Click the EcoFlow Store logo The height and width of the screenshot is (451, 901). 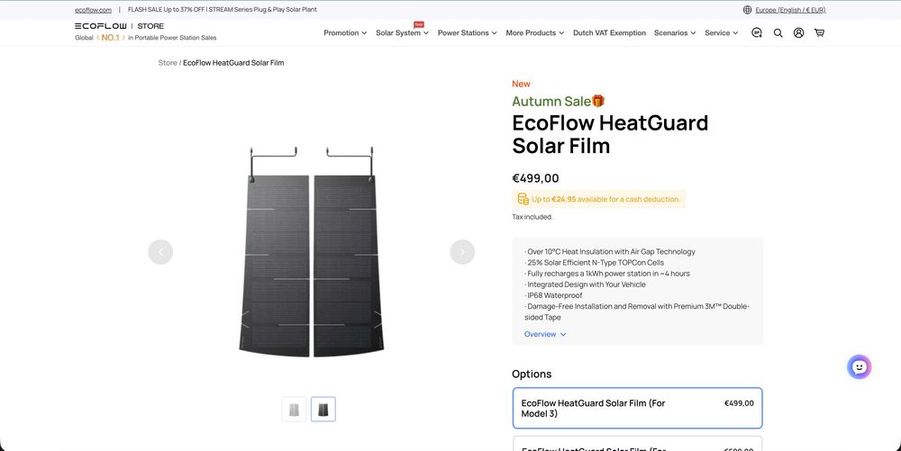coord(119,26)
